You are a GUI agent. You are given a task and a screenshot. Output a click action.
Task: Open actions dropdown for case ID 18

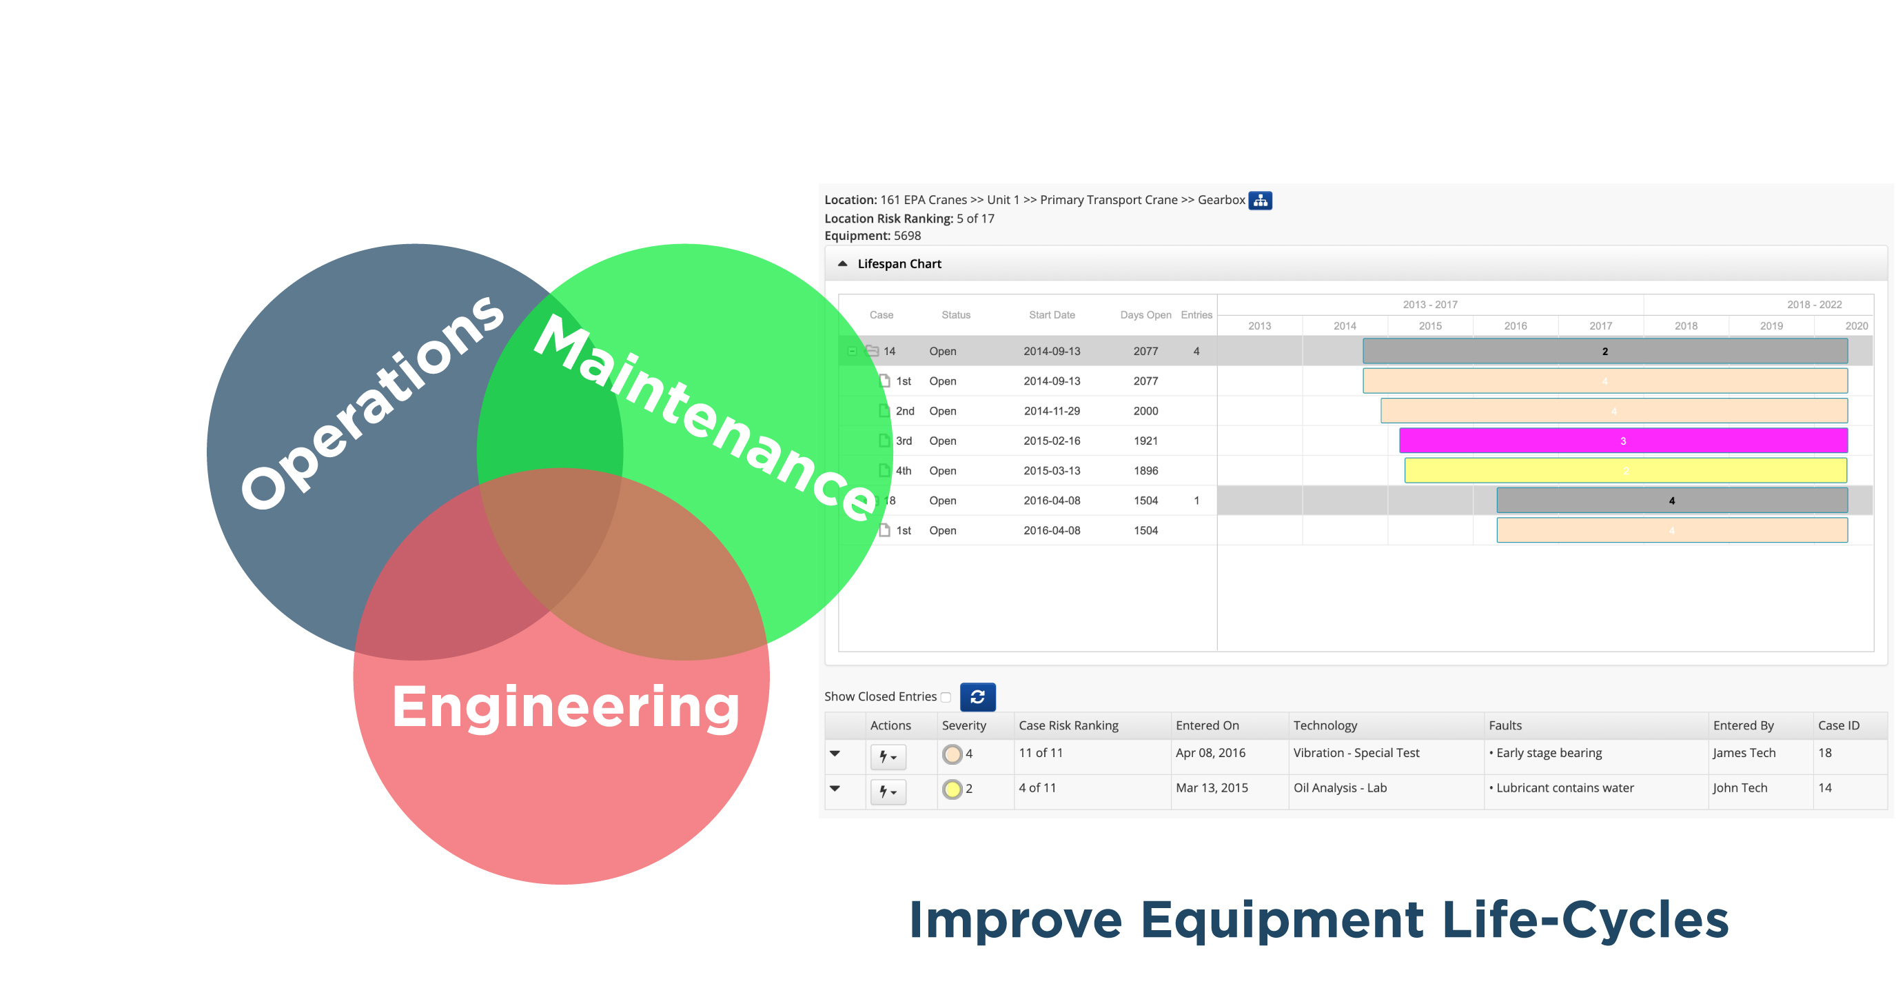point(888,756)
